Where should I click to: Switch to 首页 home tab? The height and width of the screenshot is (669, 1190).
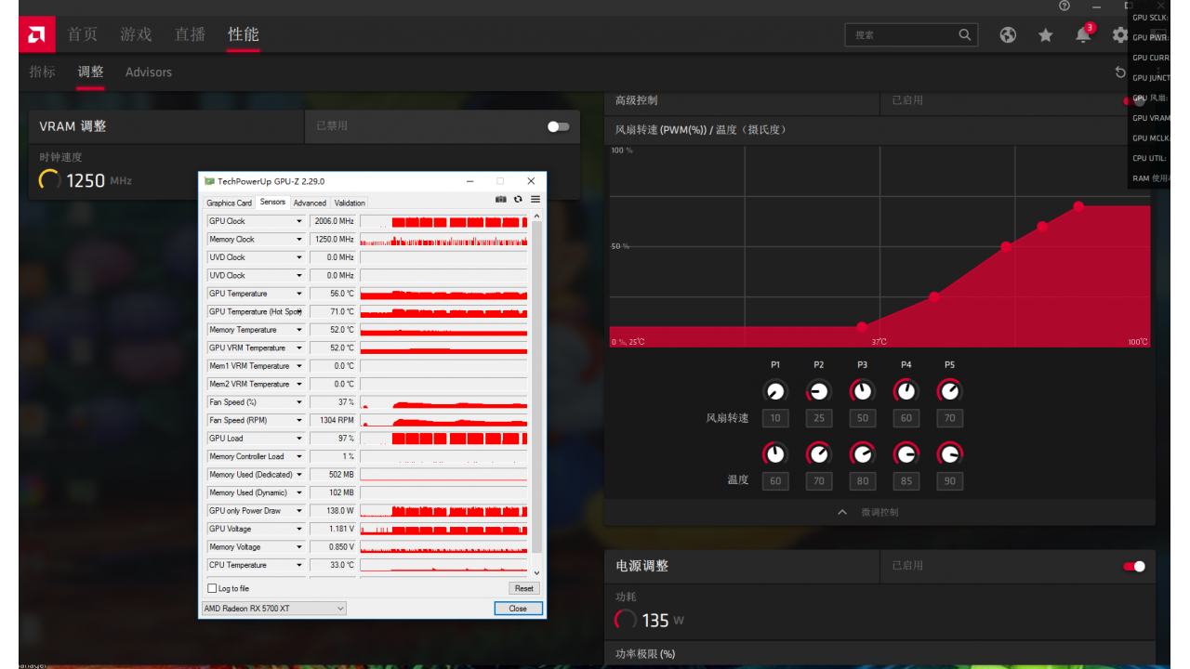[x=82, y=34]
